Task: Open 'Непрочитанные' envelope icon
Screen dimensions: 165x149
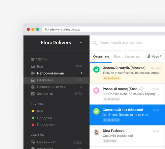Action: click(33, 73)
